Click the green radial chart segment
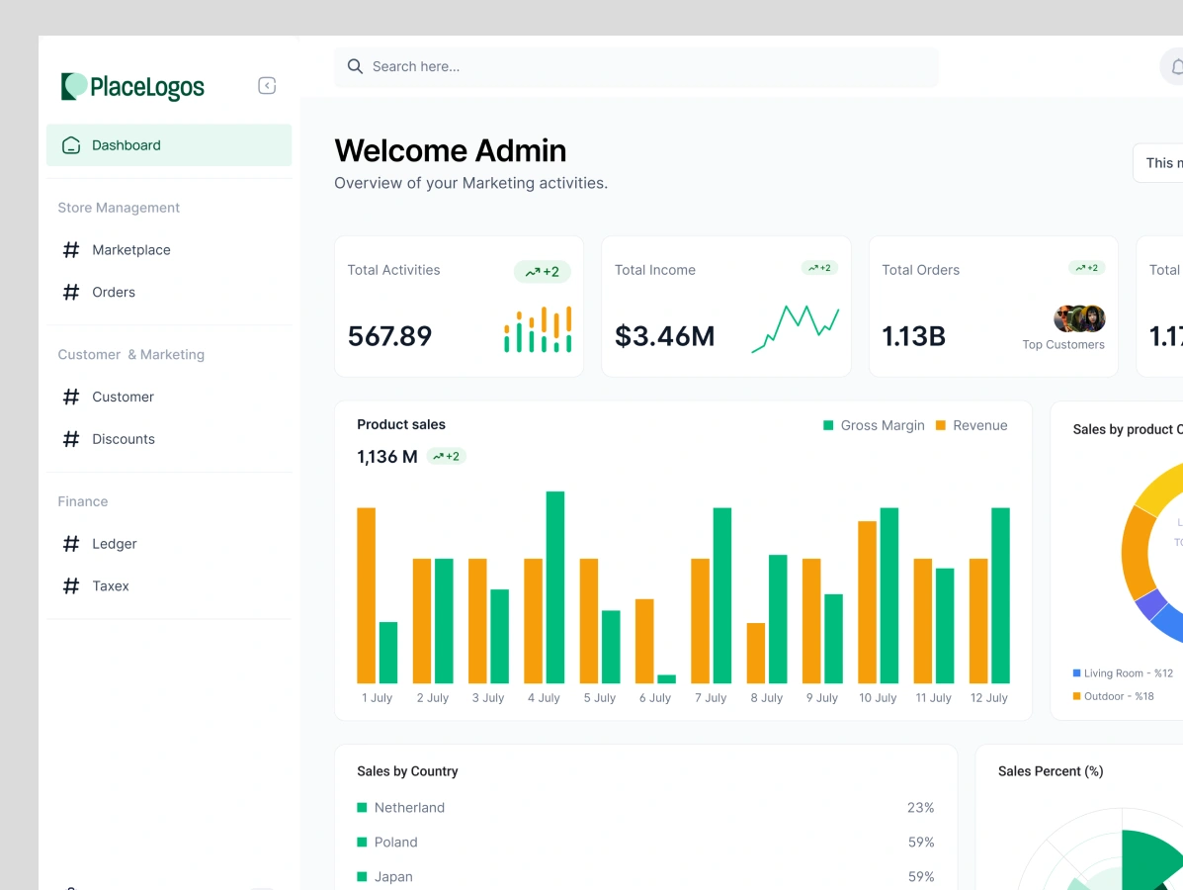This screenshot has height=890, width=1183. (1146, 859)
